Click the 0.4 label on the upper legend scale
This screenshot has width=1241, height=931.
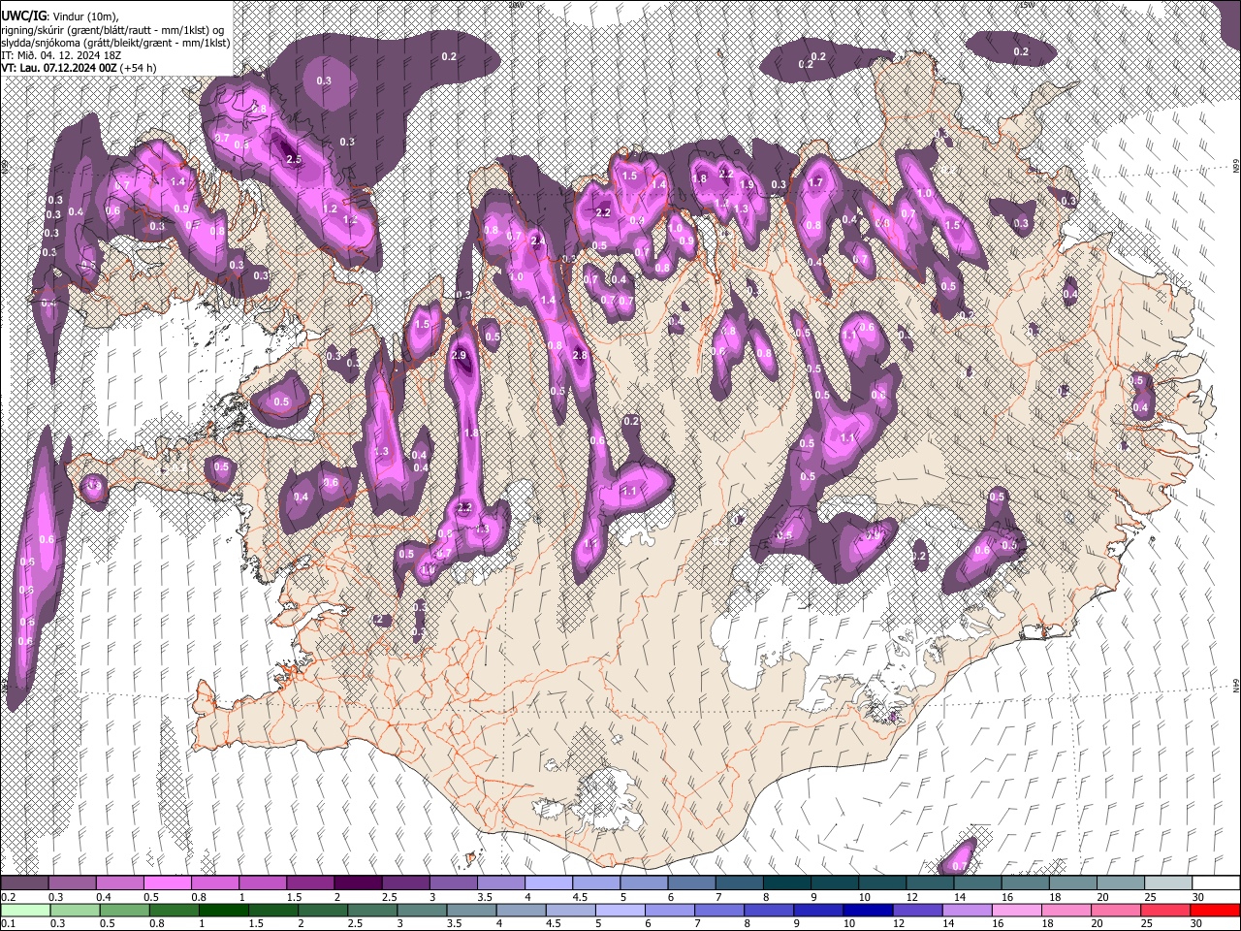pyautogui.click(x=104, y=897)
